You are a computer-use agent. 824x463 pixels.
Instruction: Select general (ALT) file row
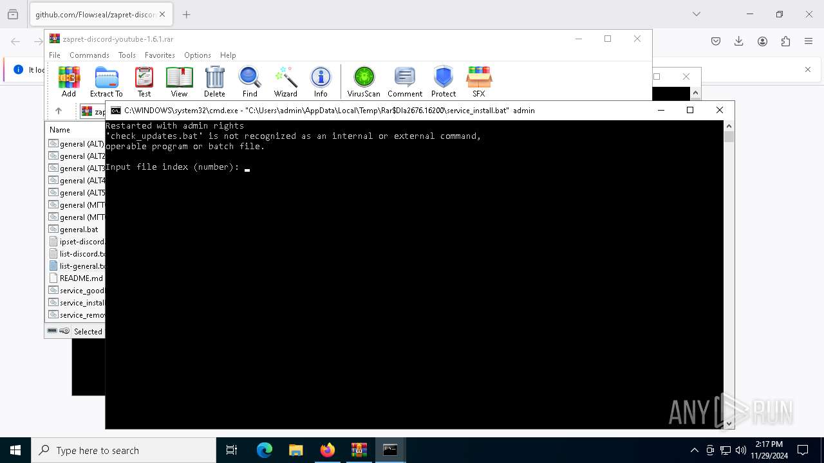click(77, 144)
